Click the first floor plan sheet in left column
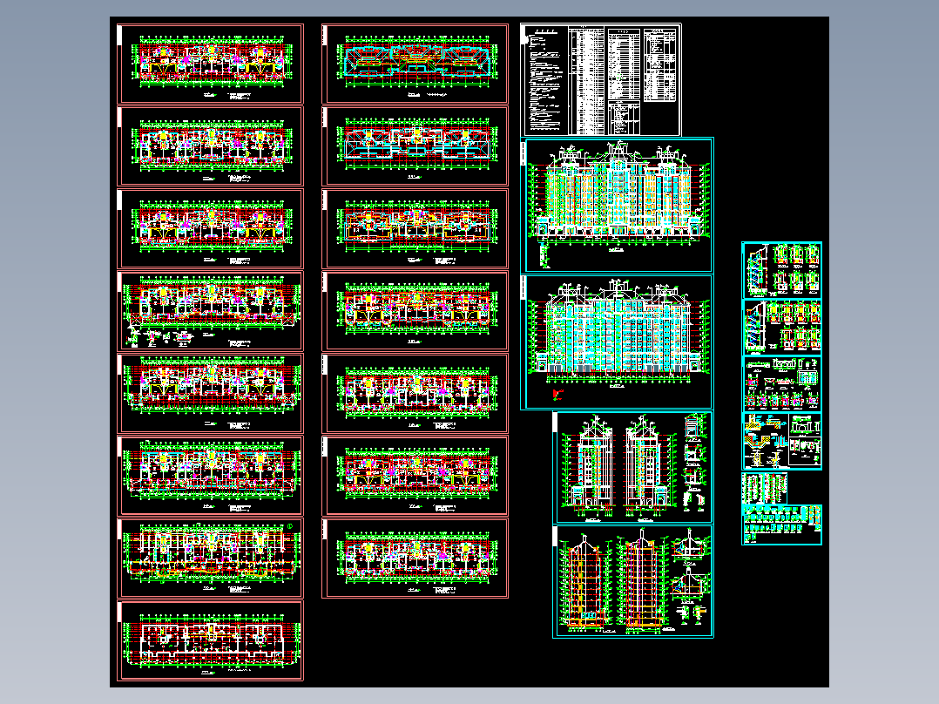 pyautogui.click(x=210, y=64)
